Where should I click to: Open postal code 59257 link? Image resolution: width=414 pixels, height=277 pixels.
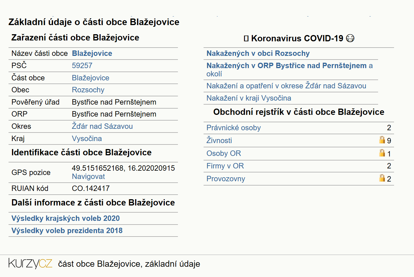coord(82,66)
